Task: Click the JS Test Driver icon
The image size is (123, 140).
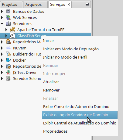Action: [x=8, y=72]
